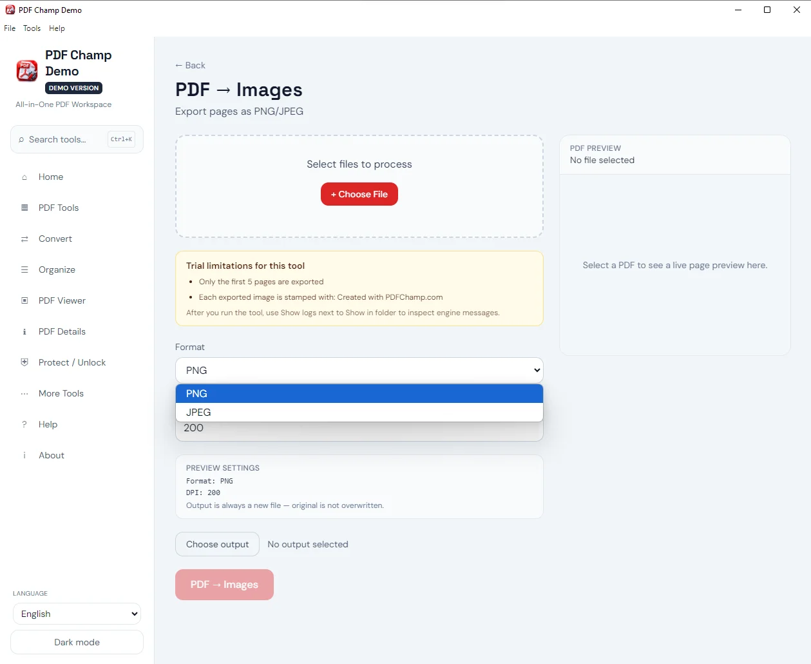Screen dimensions: 811x664
Task: Open PDF Viewer from sidebar
Action: pyautogui.click(x=77, y=300)
